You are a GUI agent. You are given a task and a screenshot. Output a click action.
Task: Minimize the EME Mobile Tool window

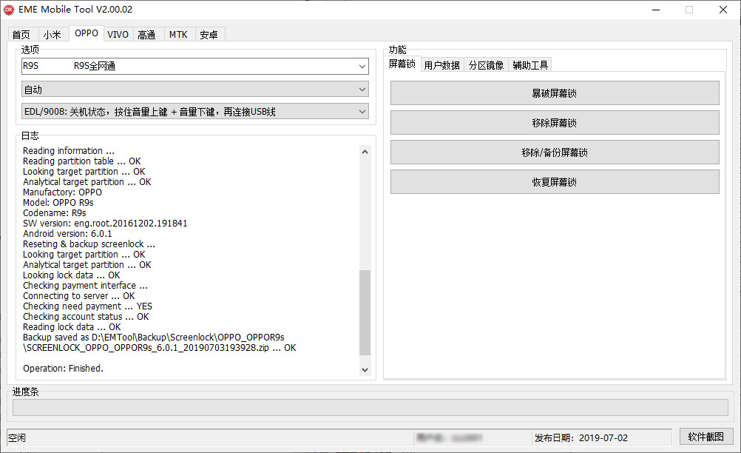coord(656,10)
